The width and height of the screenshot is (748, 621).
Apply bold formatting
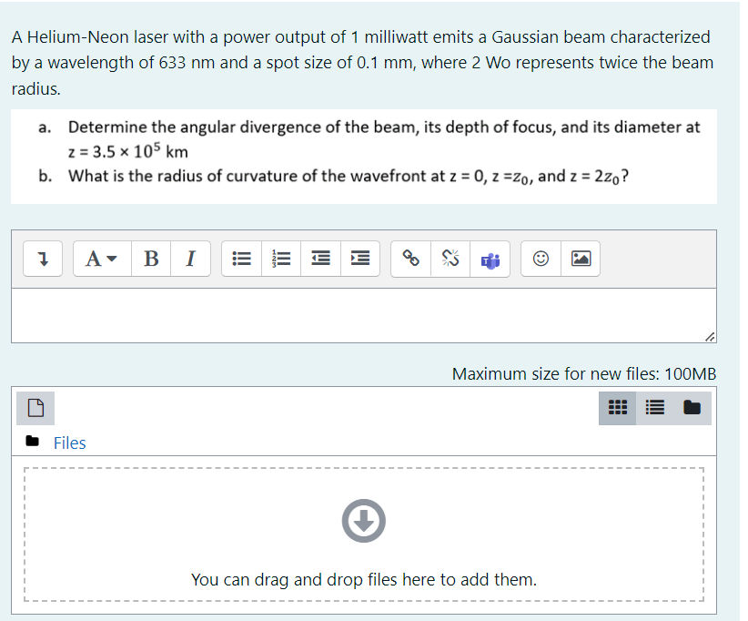point(151,259)
